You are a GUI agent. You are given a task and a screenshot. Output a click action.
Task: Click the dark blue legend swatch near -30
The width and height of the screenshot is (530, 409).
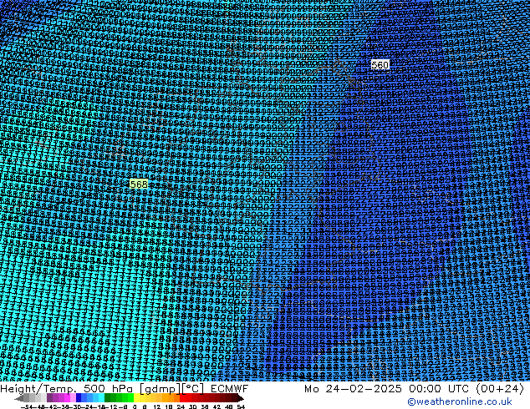pos(79,397)
